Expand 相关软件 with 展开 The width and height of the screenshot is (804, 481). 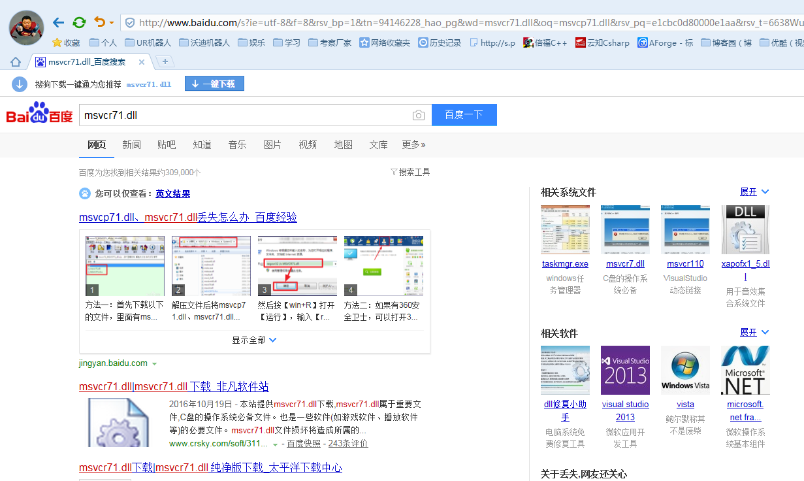pos(754,332)
